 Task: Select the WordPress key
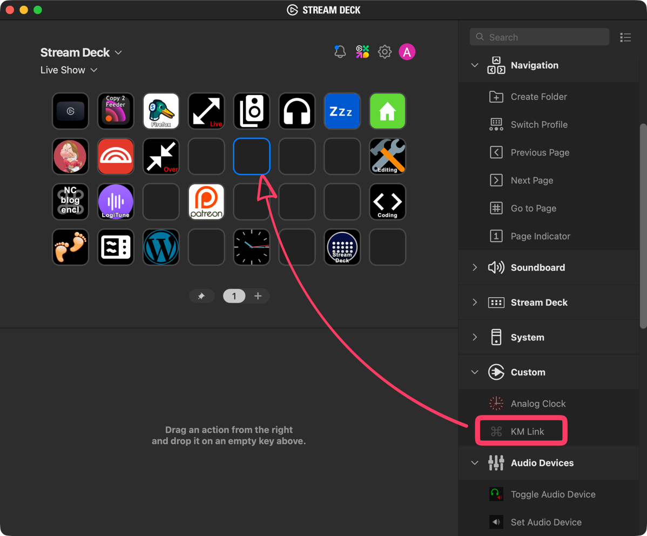click(x=161, y=247)
